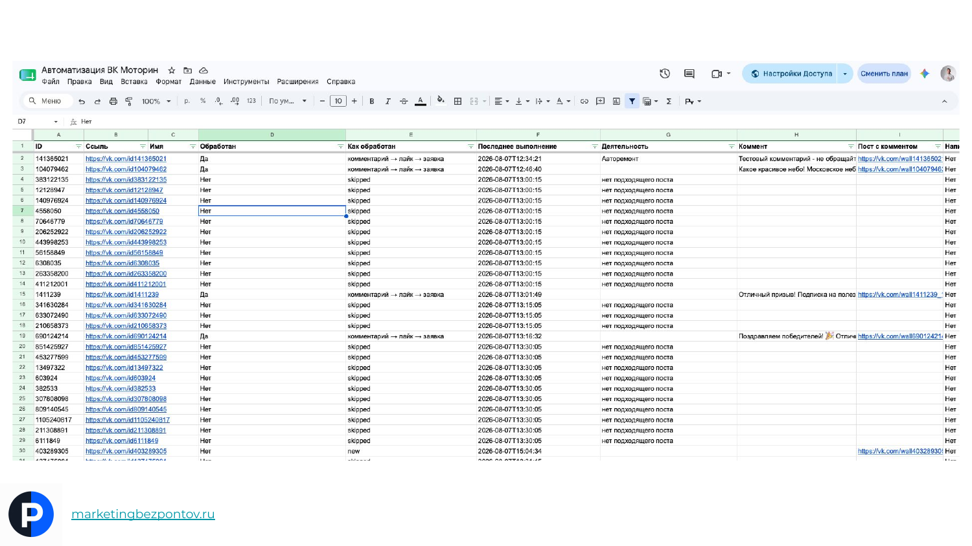The image size is (972, 546).
Task: Click the font size field showing 10
Action: pyautogui.click(x=338, y=102)
